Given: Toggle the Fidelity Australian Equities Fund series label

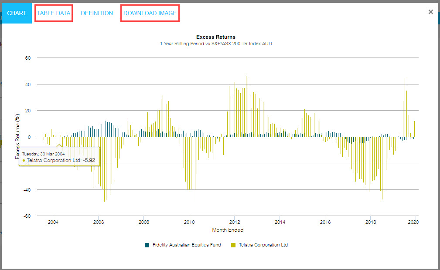Looking at the screenshot, I should 186,245.
